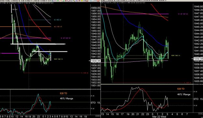
Task: Click the 1945.00 label on left price axis
Action: (96, 45)
